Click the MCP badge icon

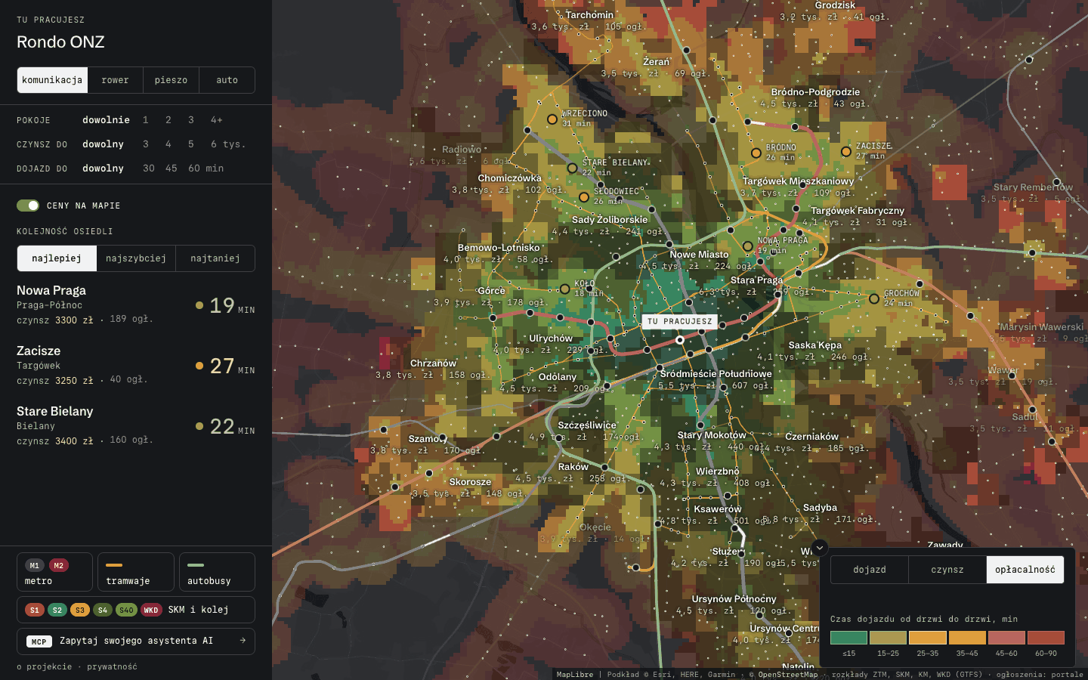coord(39,641)
